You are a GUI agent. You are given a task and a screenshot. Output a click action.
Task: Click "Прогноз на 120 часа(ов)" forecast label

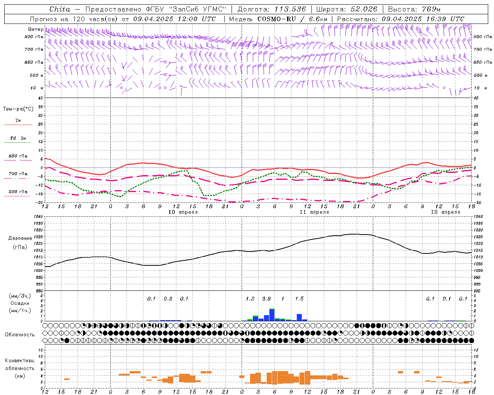(x=74, y=19)
